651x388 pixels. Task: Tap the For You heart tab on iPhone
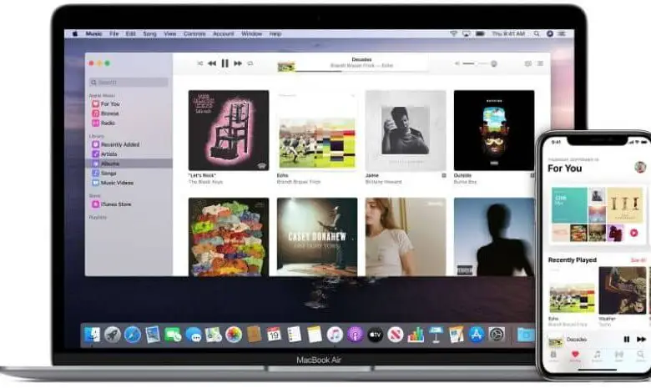coord(575,355)
